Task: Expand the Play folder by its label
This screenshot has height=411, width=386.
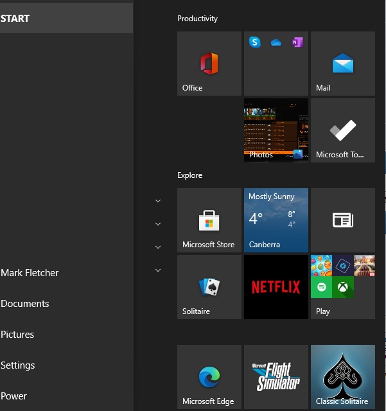Action: coord(323,311)
